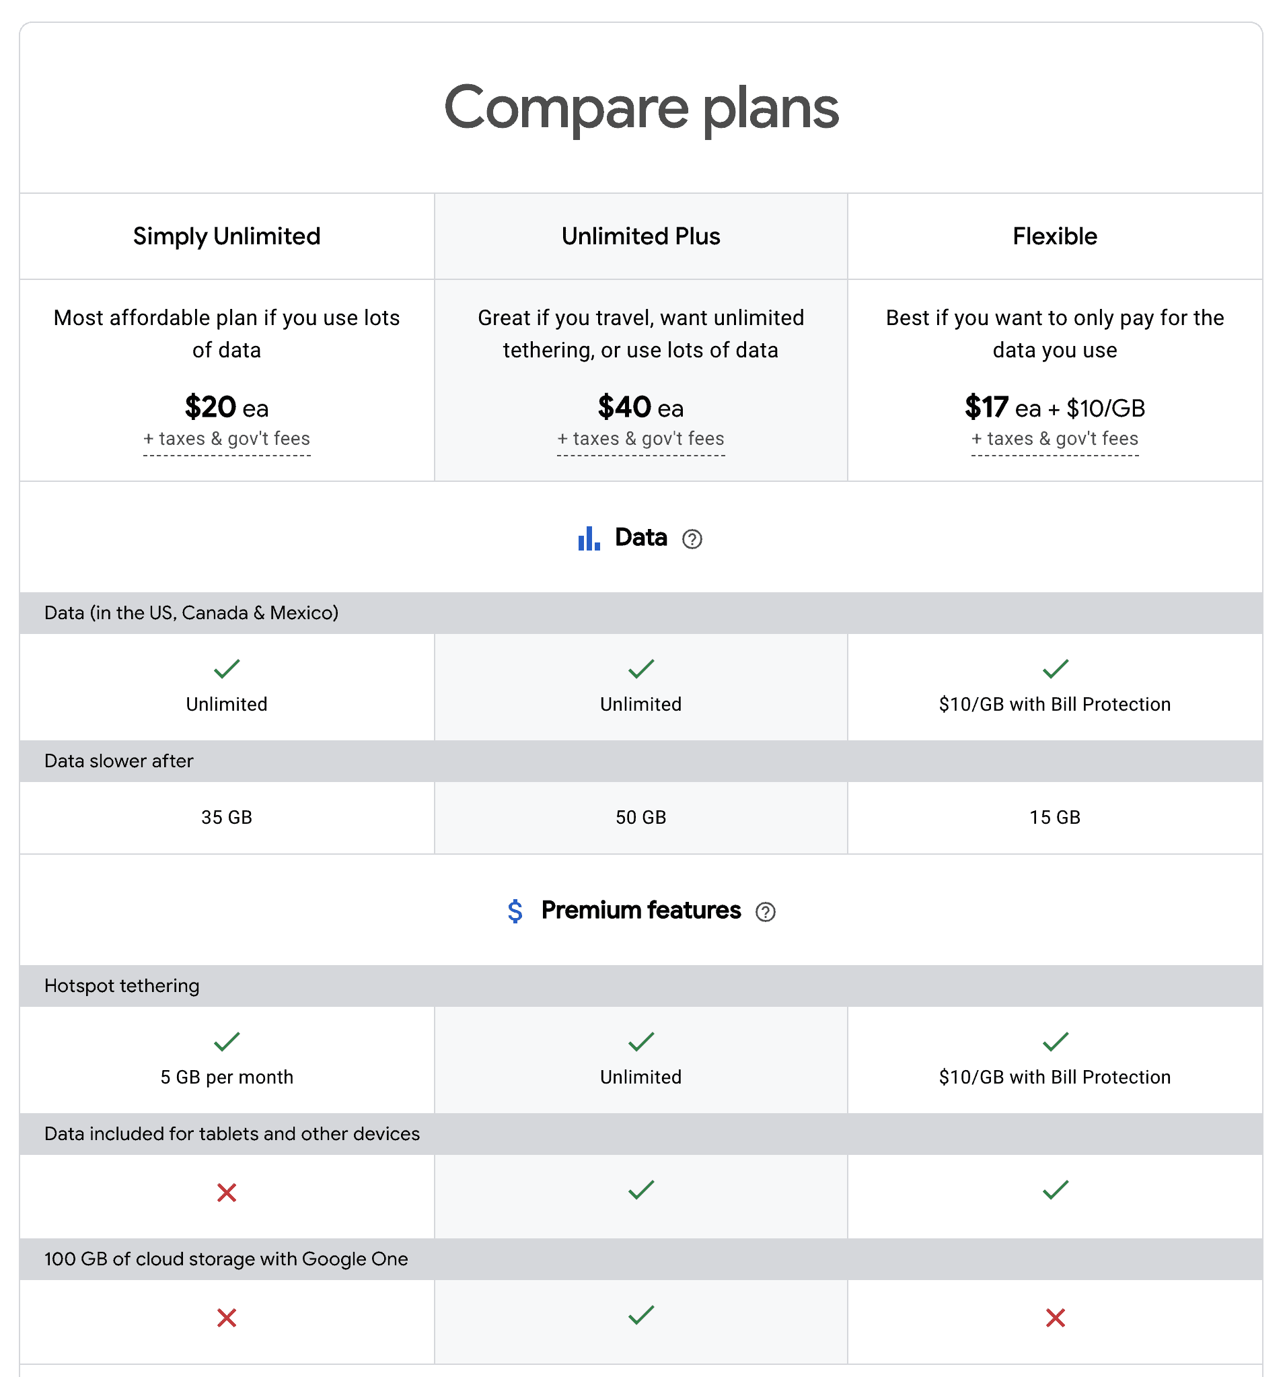This screenshot has height=1377, width=1285.
Task: Click the help icon next to Data
Action: pyautogui.click(x=692, y=539)
